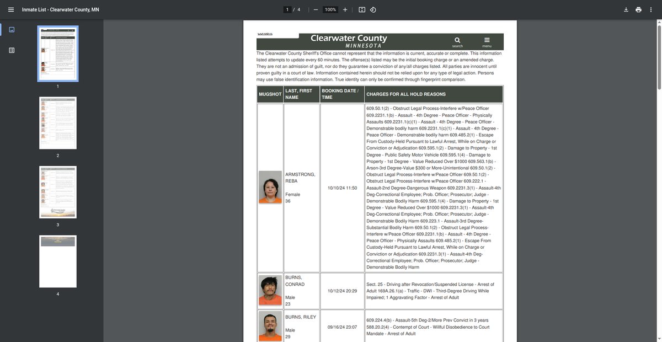Screen dimensions: 662x342
Task: Click the search icon in Clearwater County header
Action: coord(457,41)
